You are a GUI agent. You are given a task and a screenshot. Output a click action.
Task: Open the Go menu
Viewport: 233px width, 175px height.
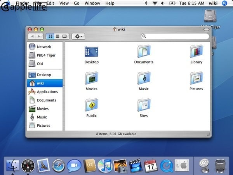point(77,3)
